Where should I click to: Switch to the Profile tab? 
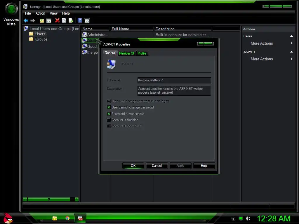click(142, 53)
